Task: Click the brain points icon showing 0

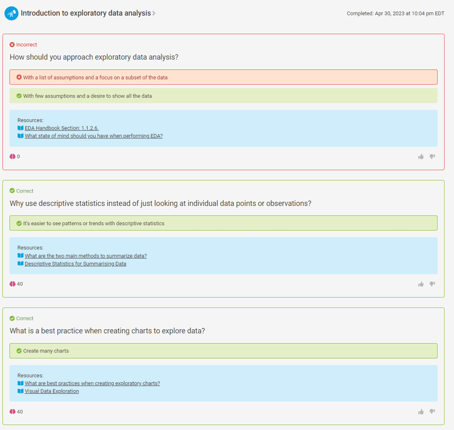Action: 13,156
